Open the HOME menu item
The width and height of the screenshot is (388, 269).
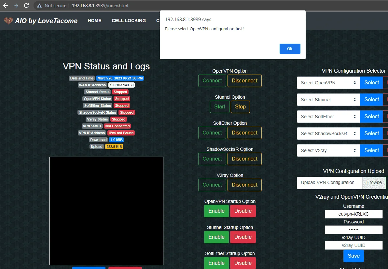pos(94,21)
